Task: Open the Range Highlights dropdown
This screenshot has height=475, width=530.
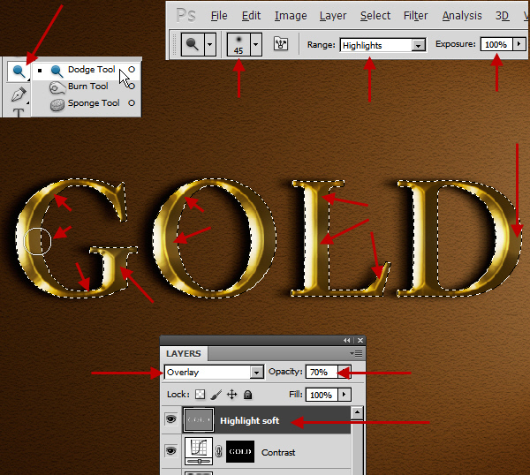Action: tap(418, 44)
